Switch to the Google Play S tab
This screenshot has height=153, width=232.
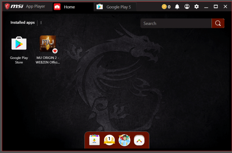click(x=115, y=7)
